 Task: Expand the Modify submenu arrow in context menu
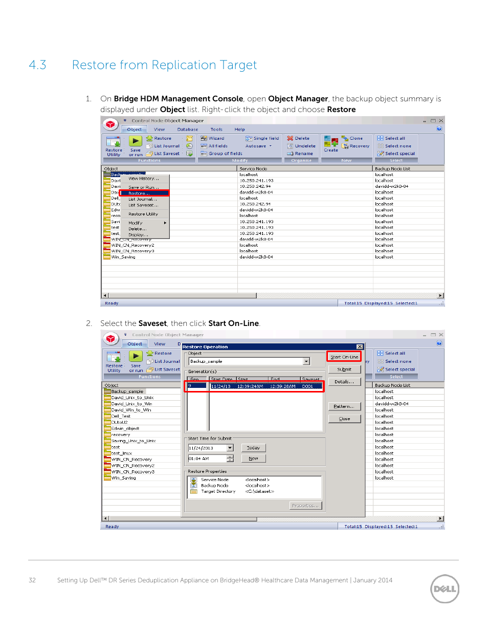click(165, 223)
